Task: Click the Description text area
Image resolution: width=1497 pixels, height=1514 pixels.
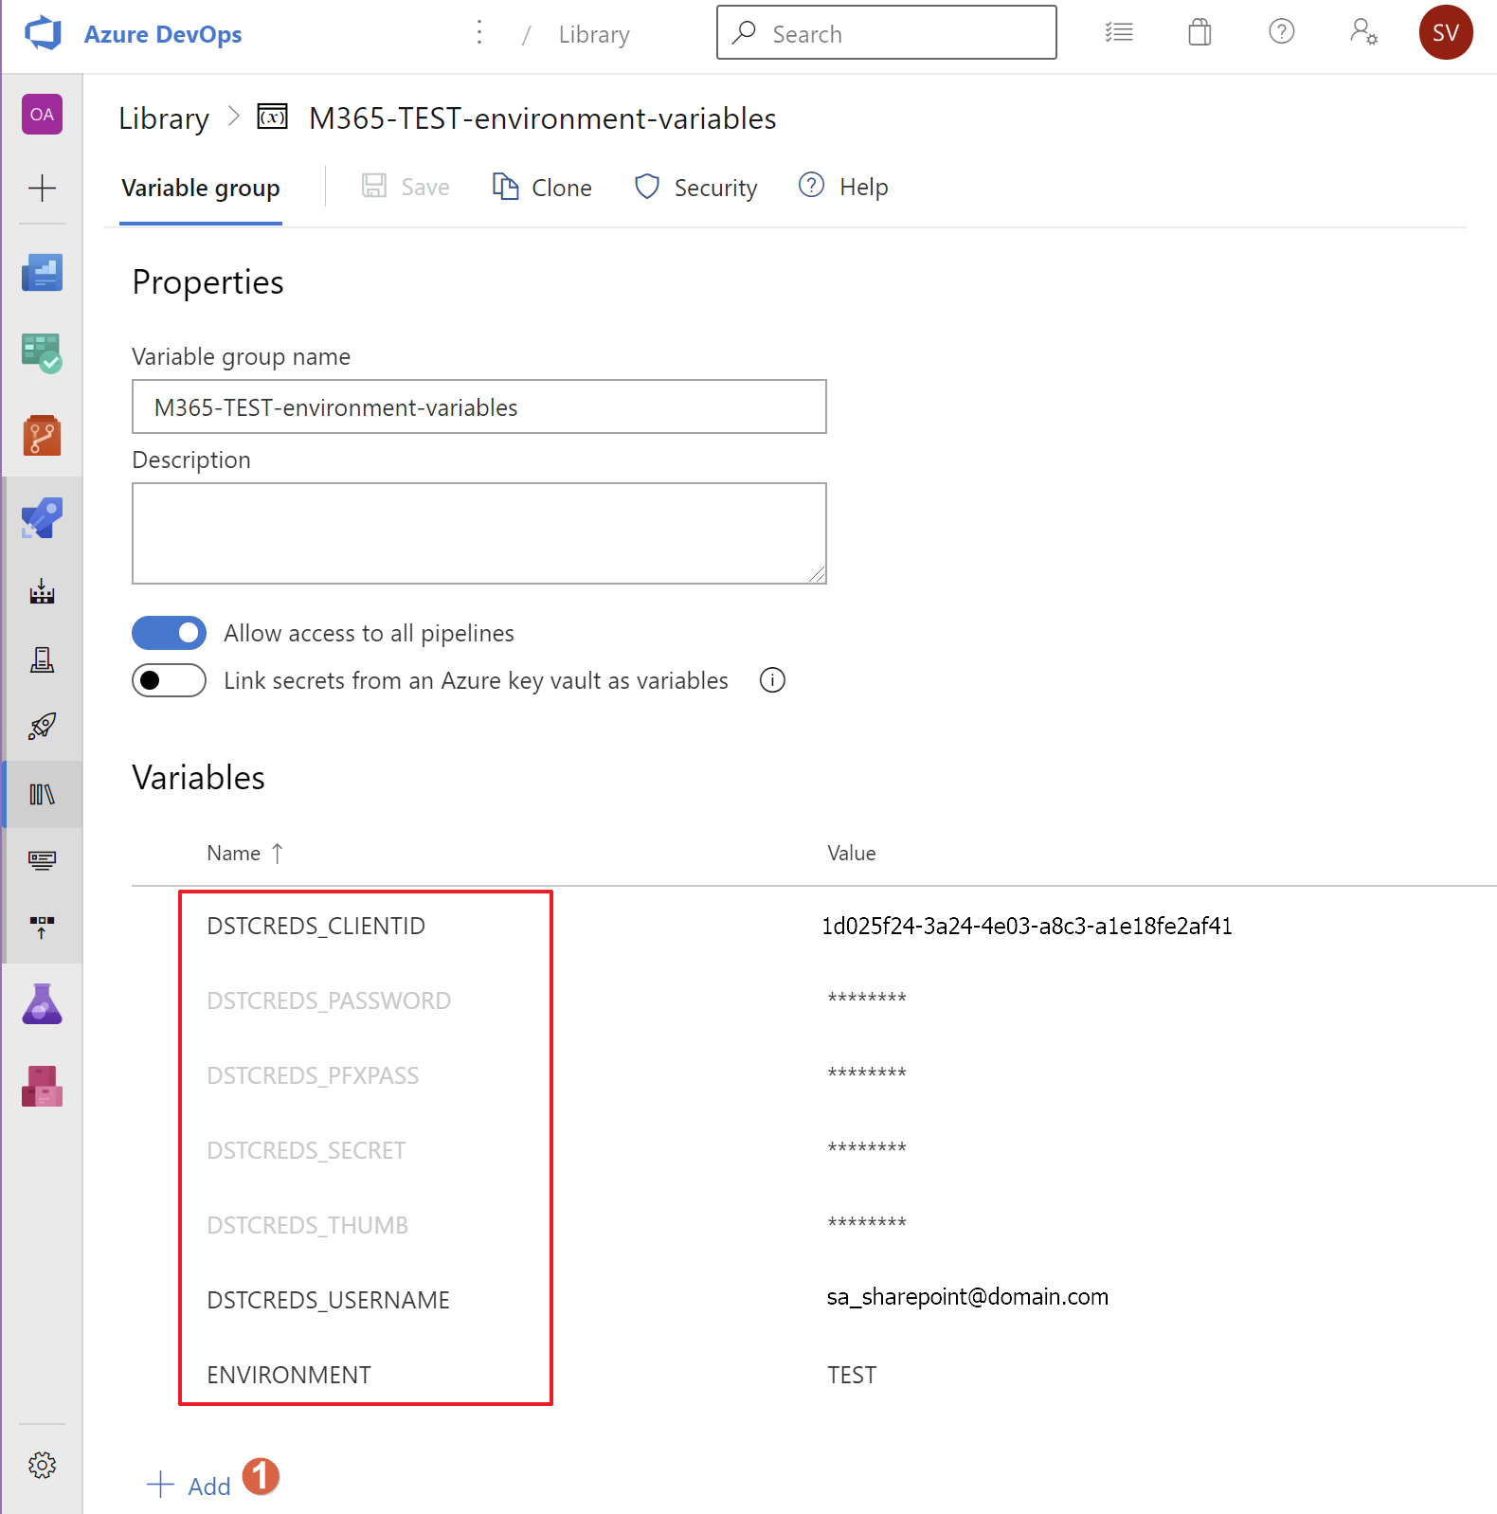Action: click(x=479, y=533)
